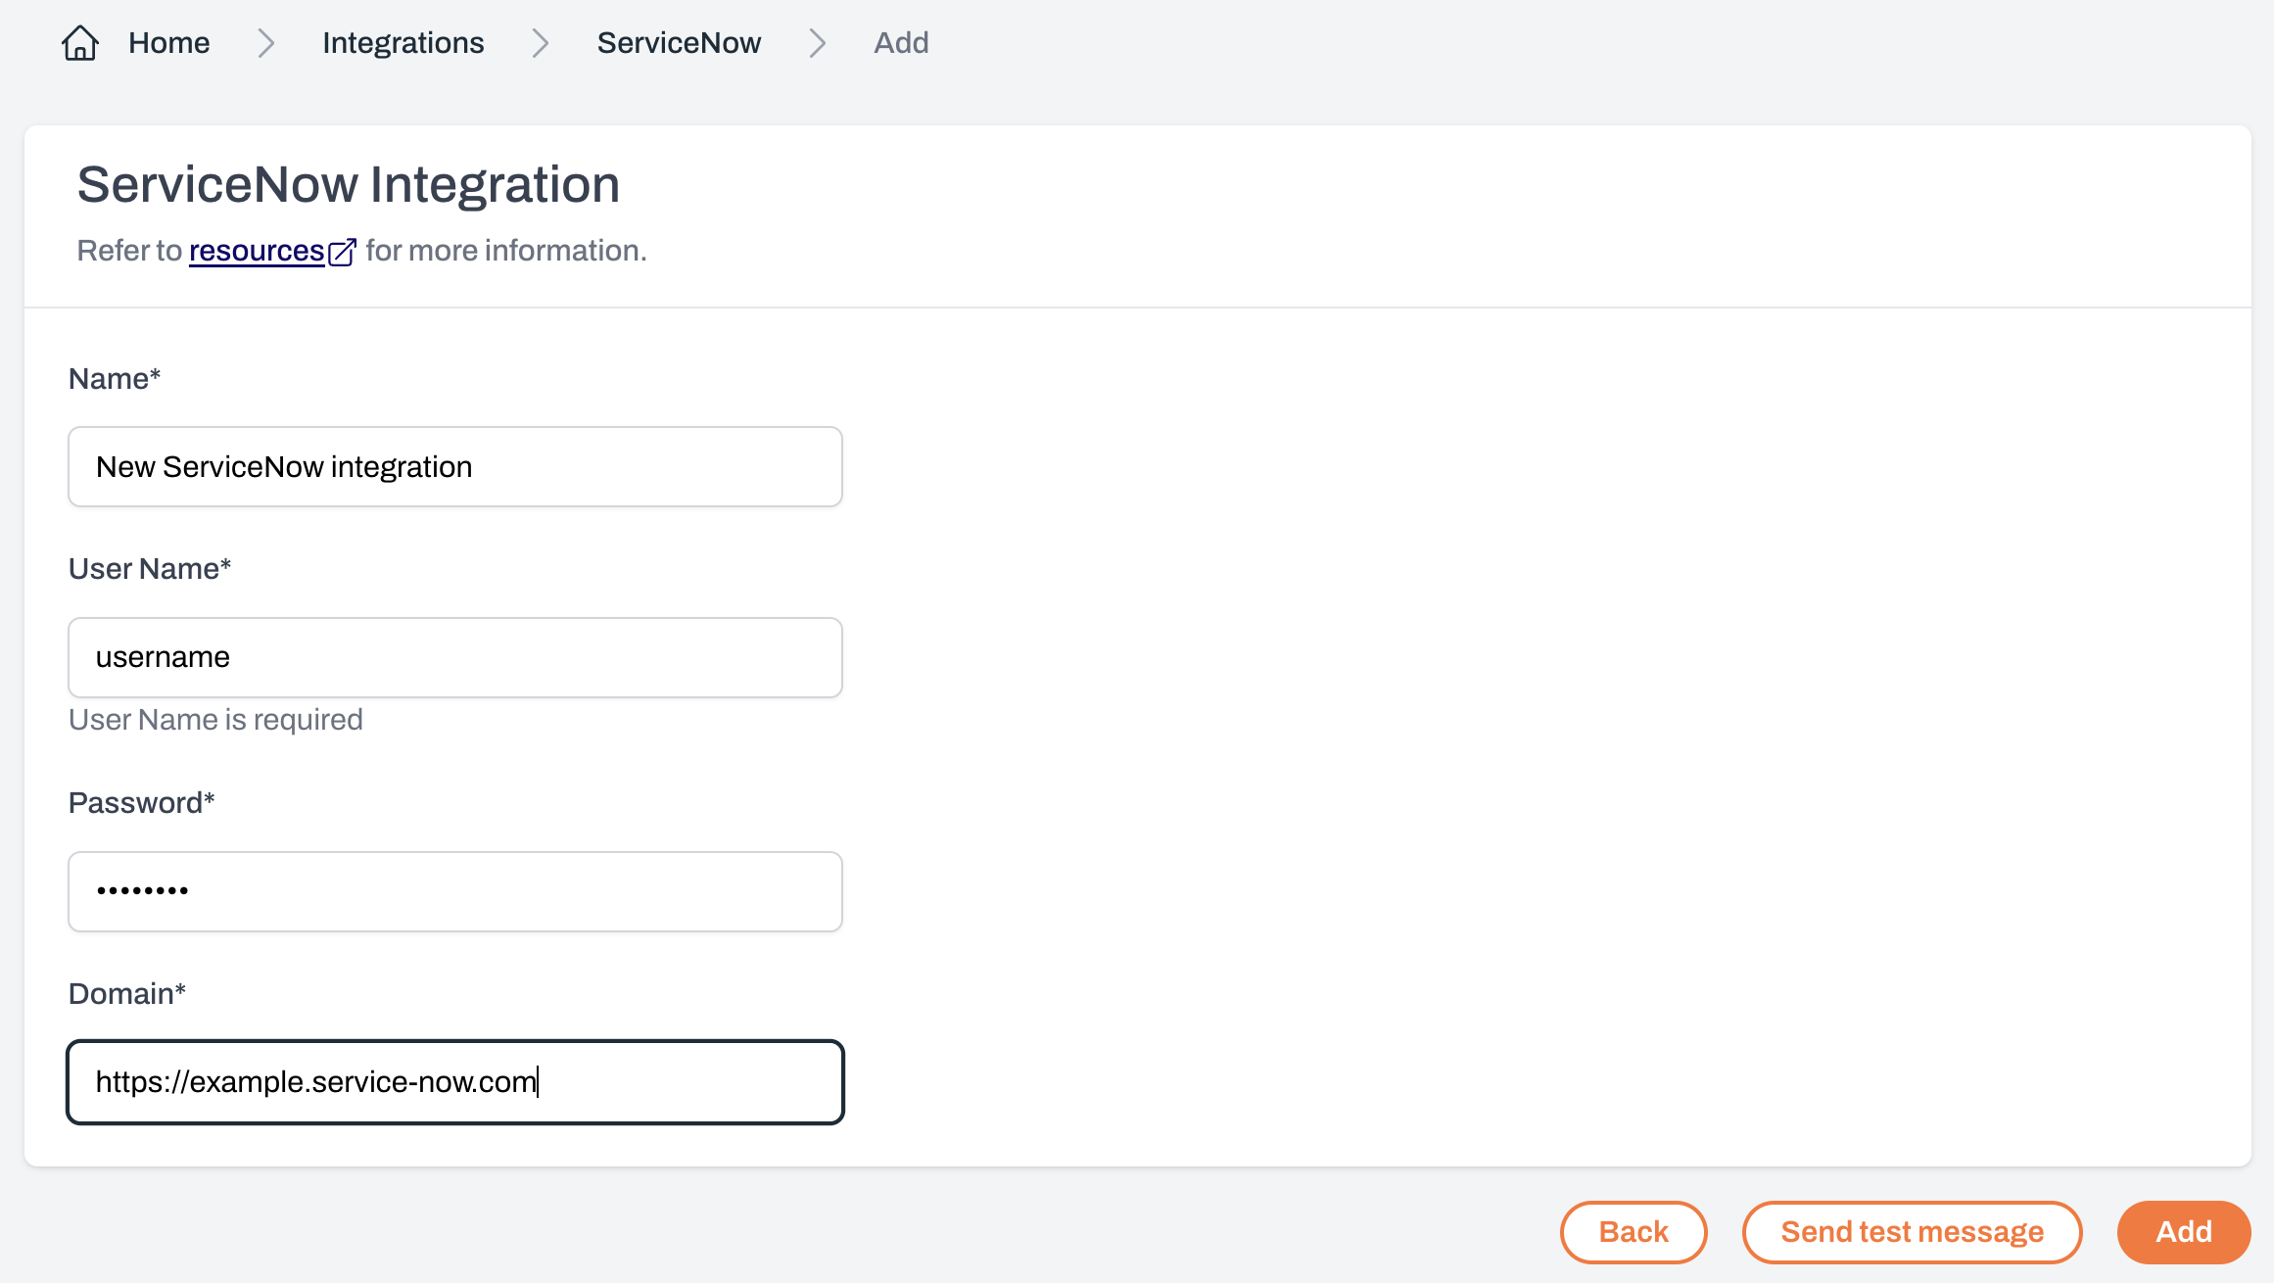Click the chevron after Integrations breadcrumb
2274x1283 pixels.
540,43
